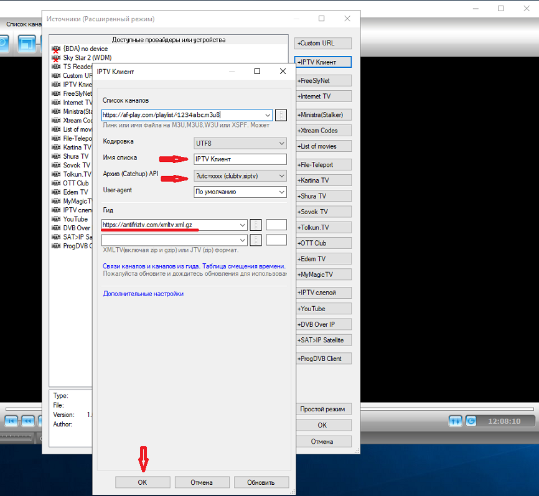Expand the playlist URL dropdown arrow

268,115
